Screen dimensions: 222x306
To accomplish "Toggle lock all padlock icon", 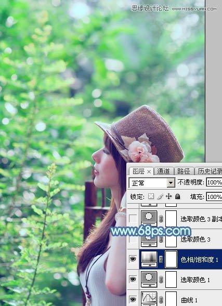I will coord(177,196).
